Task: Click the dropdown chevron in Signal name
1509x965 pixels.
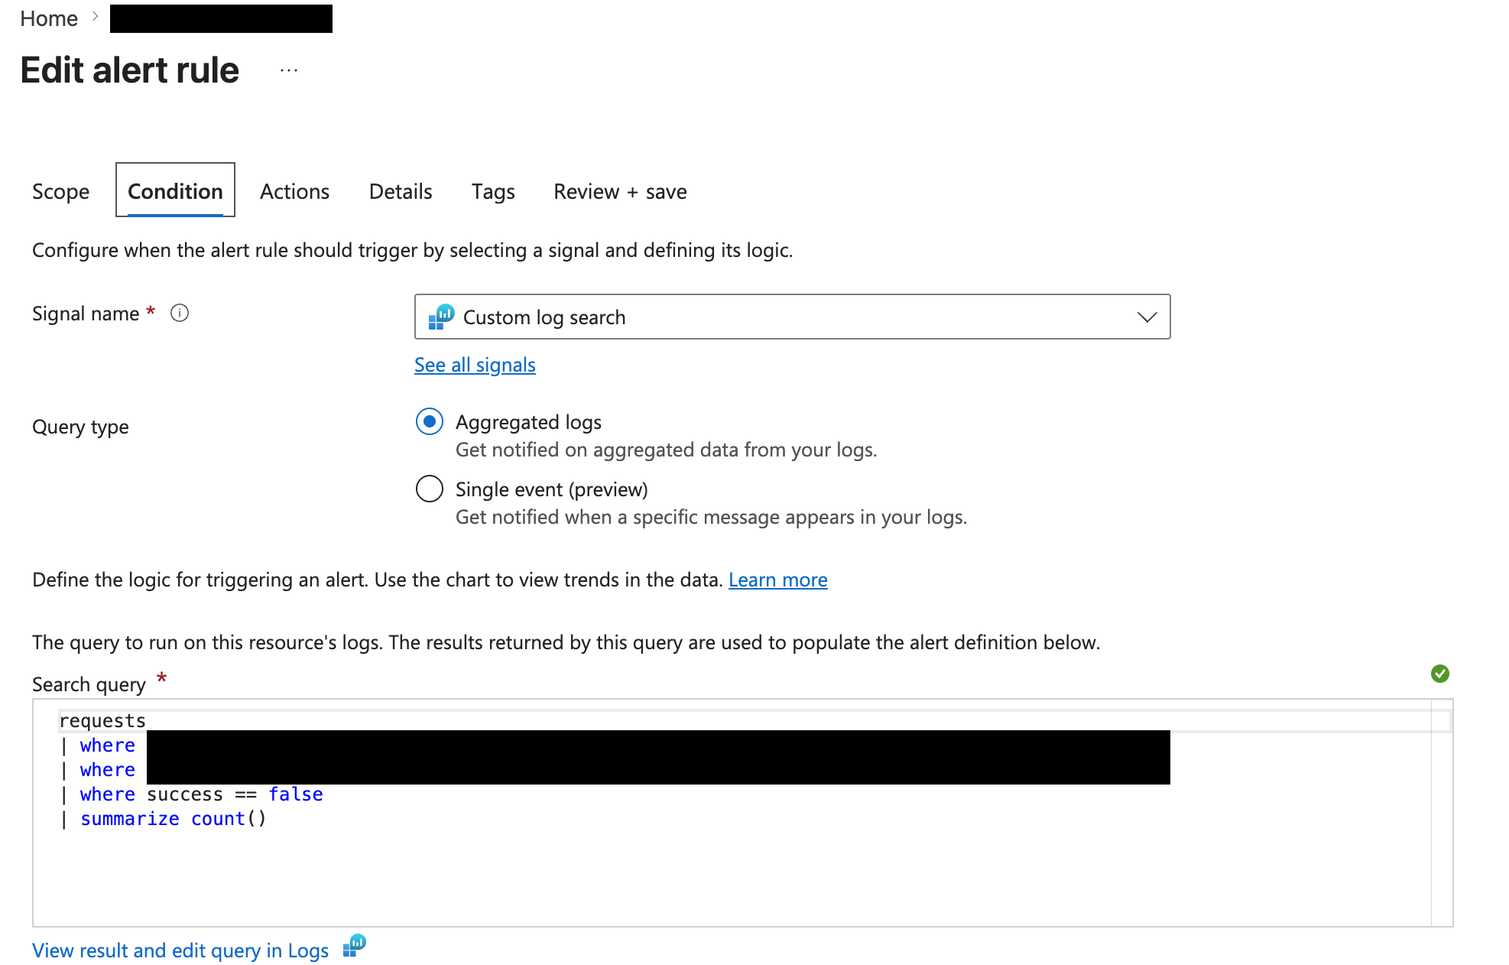Action: tap(1147, 317)
